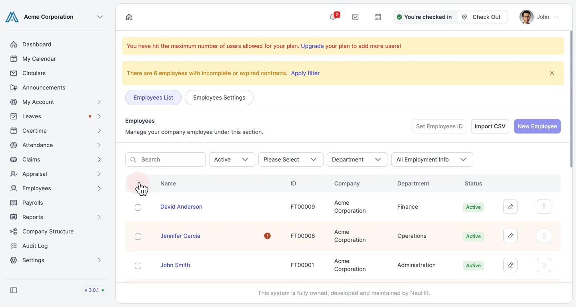Open the calendar icon in header
Viewport: 576px width, 307px height.
click(x=378, y=17)
